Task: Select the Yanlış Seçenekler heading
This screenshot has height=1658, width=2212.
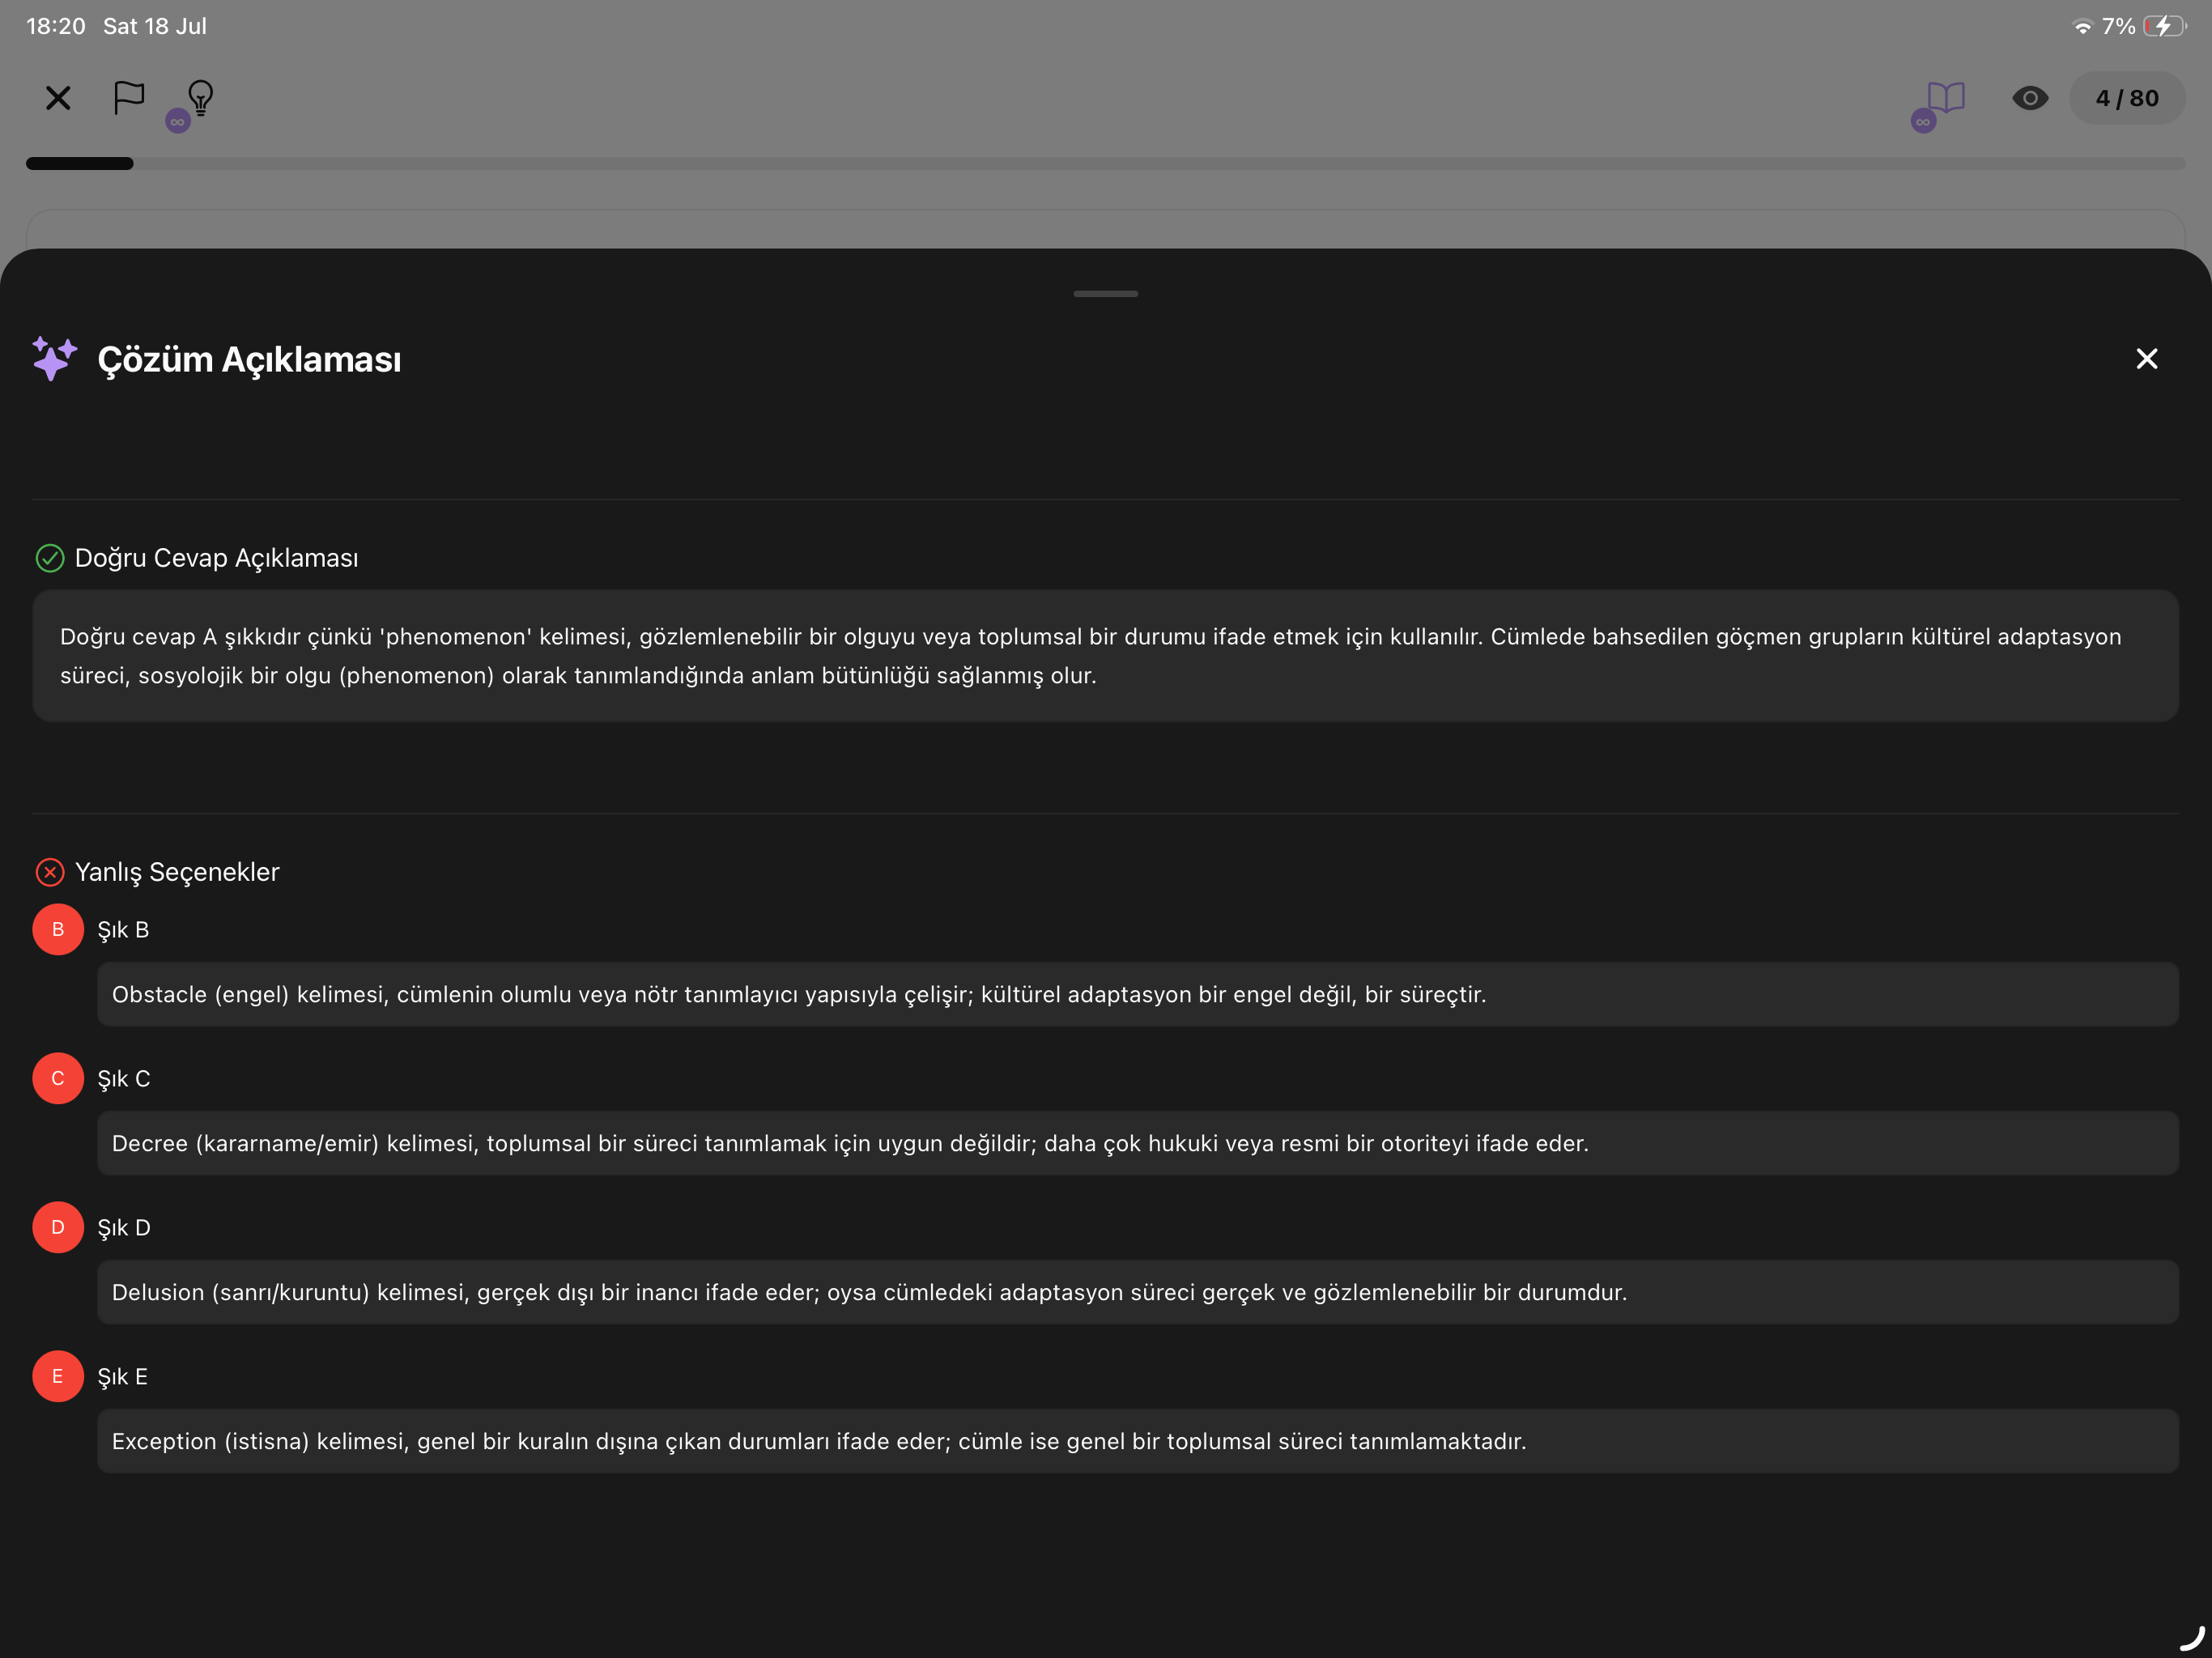Action: point(177,872)
